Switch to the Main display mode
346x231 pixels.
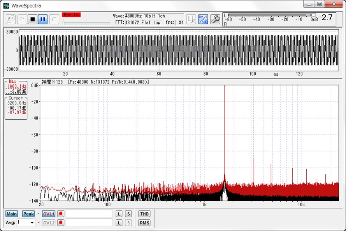[x=12, y=214]
